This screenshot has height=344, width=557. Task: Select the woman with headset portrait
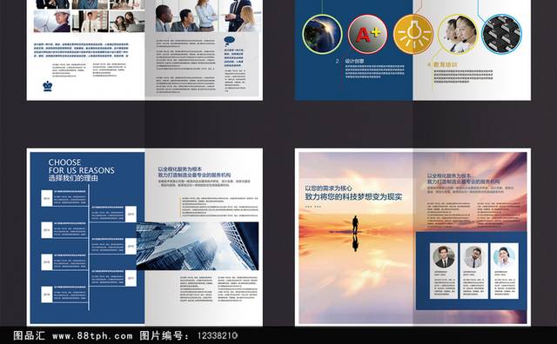[504, 257]
